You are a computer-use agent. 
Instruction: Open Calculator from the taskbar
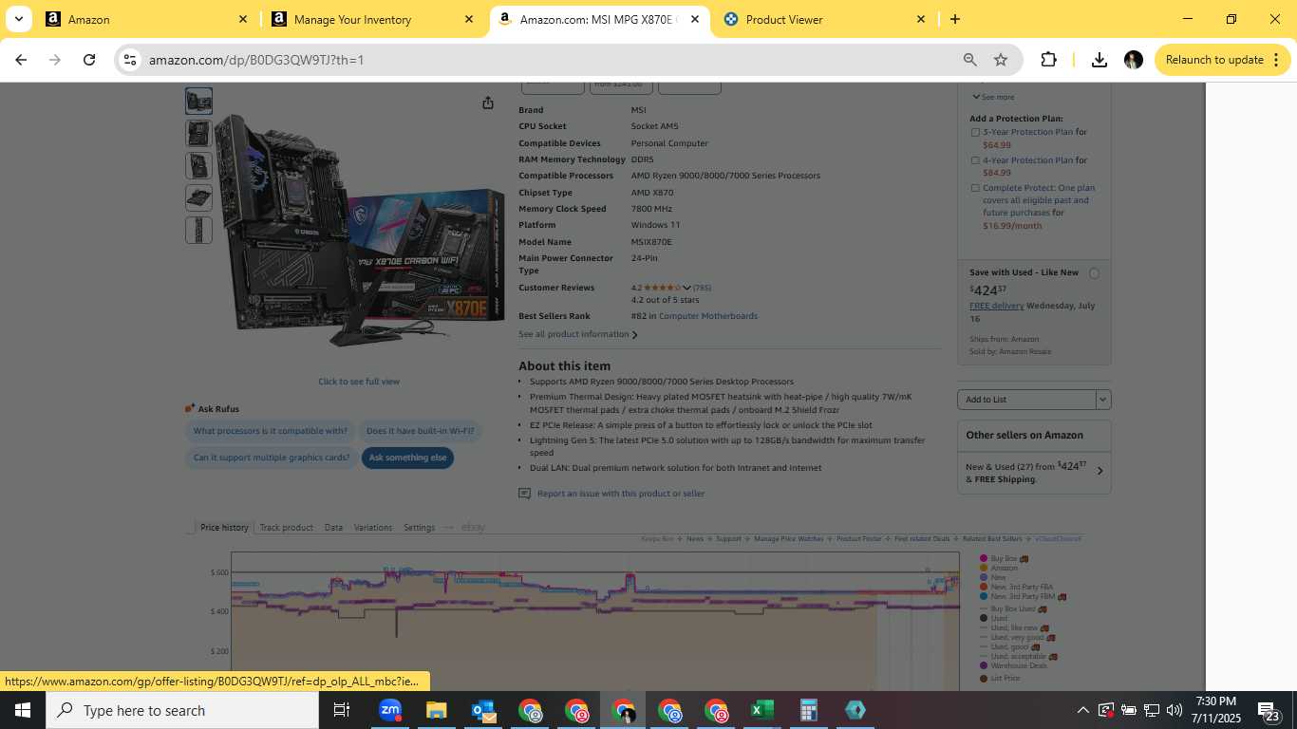[x=808, y=710]
